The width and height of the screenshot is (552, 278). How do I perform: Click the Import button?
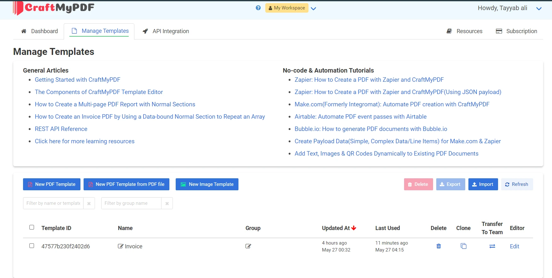click(x=483, y=184)
